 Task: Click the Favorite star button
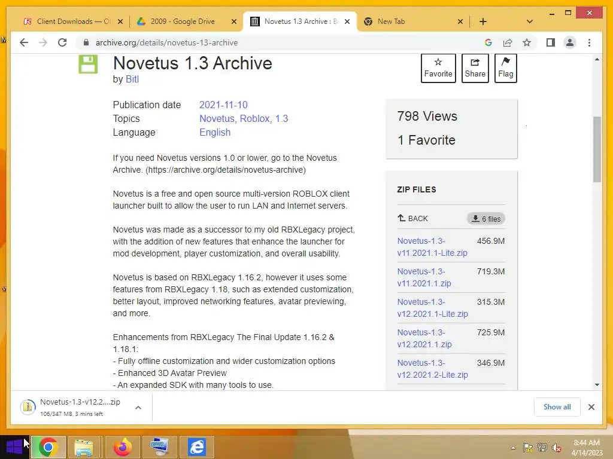[x=438, y=68]
